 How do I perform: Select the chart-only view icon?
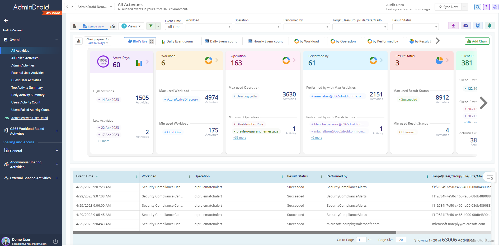pos(113,26)
